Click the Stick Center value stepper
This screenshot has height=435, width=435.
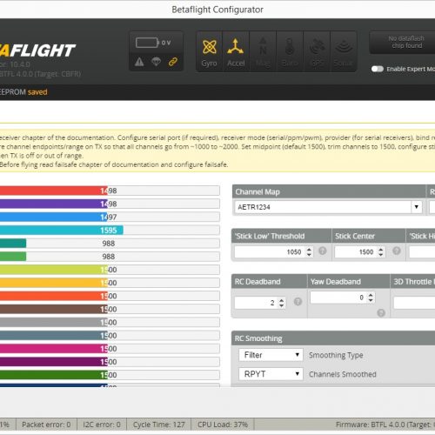381,251
